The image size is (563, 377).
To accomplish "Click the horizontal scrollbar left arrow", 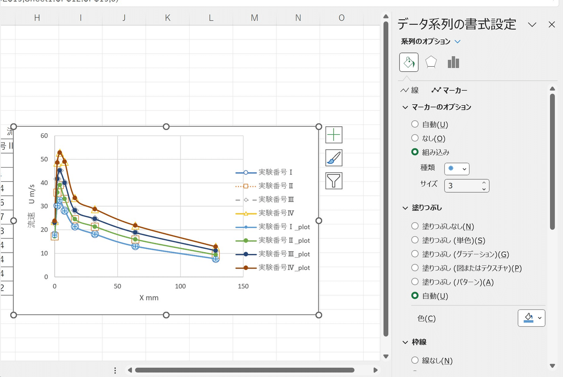I will tap(130, 370).
